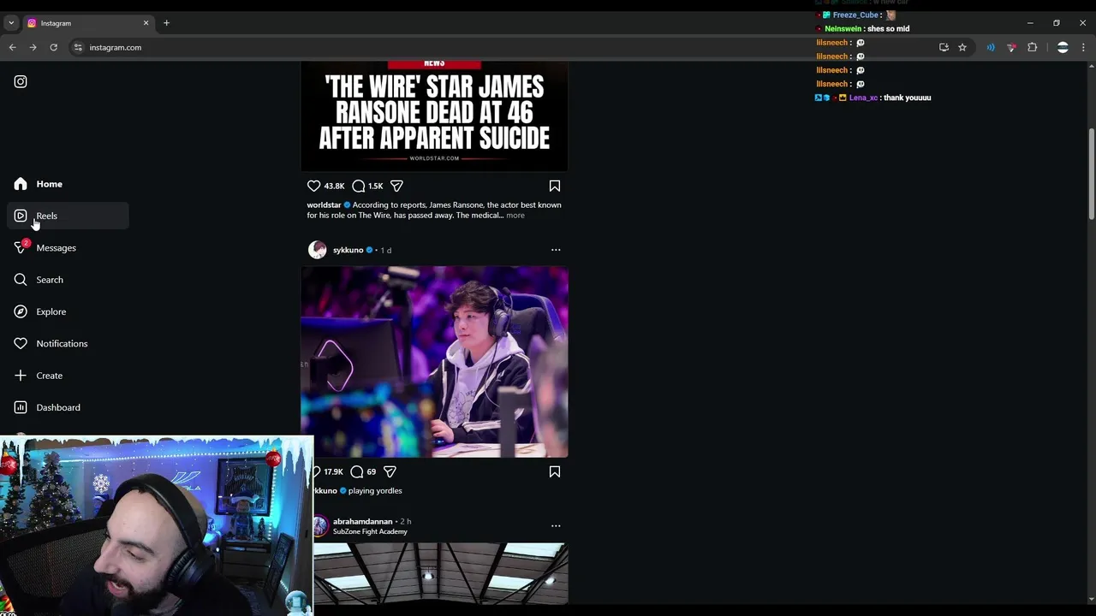Click the install app icon in address bar

(944, 47)
